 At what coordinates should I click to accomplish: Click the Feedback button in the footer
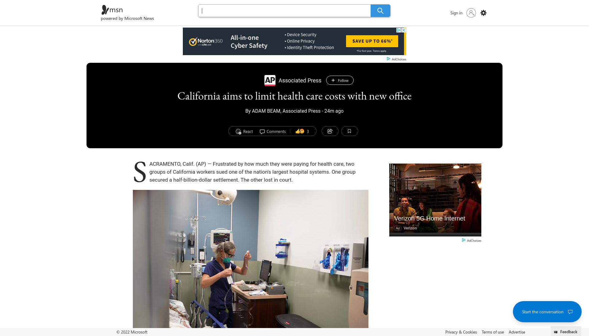tap(566, 332)
